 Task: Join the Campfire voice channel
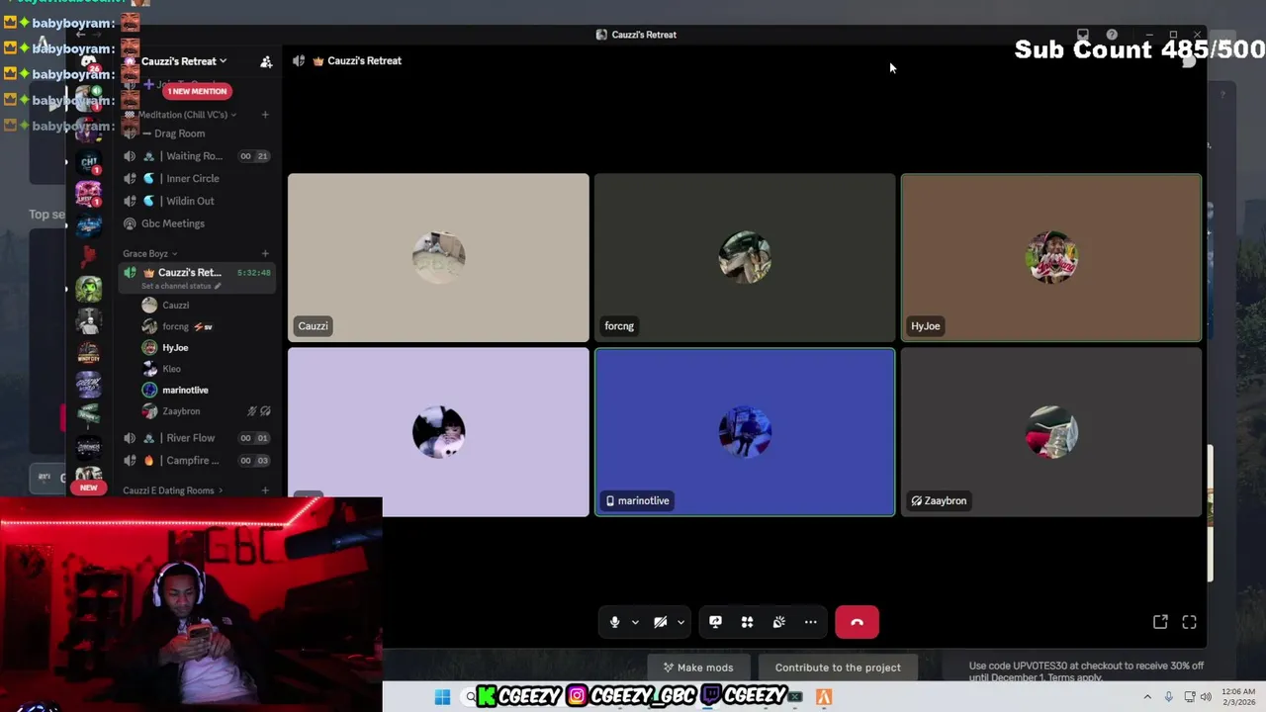tap(196, 461)
